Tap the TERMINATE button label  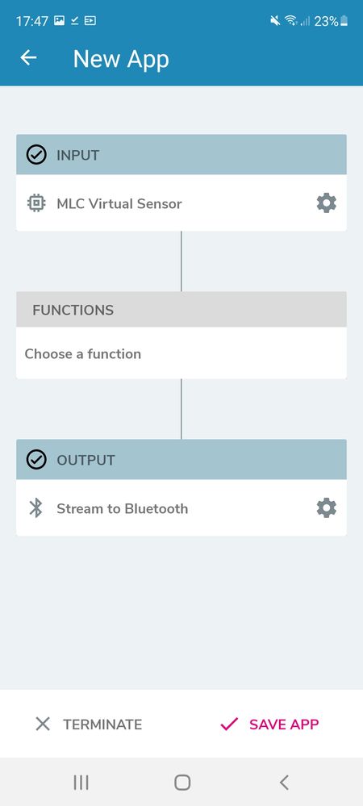(102, 725)
